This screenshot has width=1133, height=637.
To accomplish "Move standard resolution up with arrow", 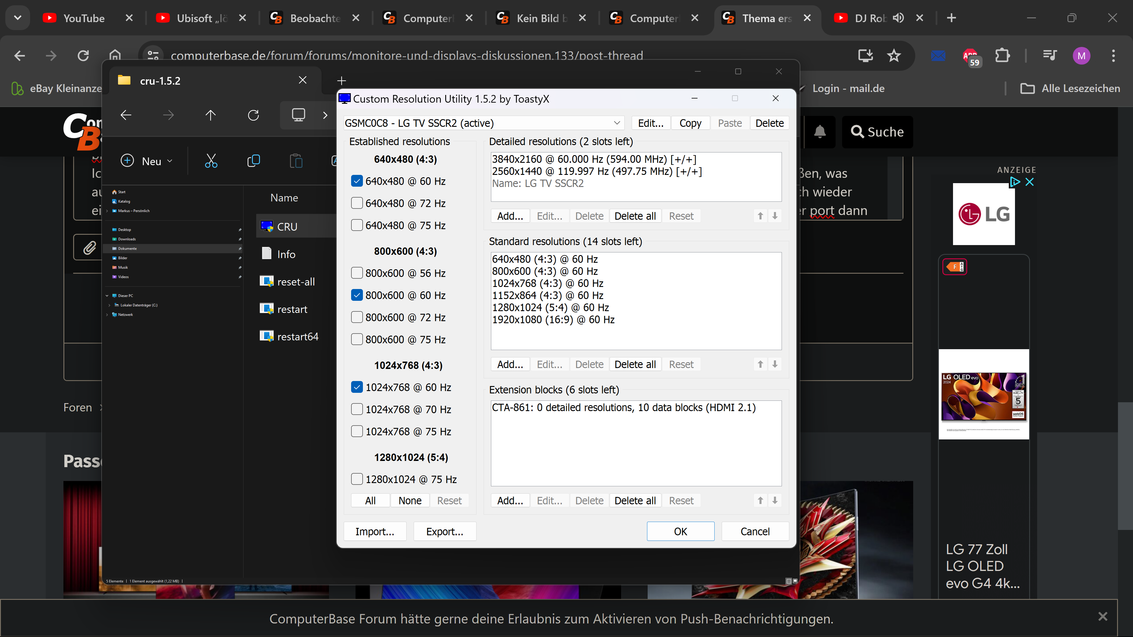I will tap(760, 364).
